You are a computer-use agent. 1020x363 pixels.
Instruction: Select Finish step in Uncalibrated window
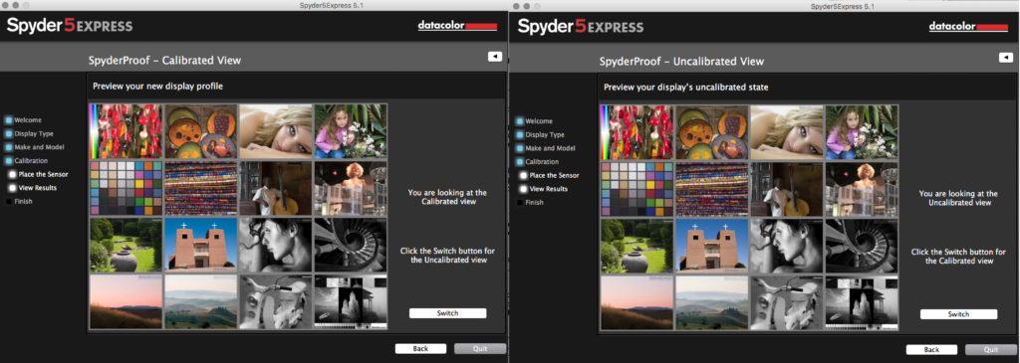point(530,203)
